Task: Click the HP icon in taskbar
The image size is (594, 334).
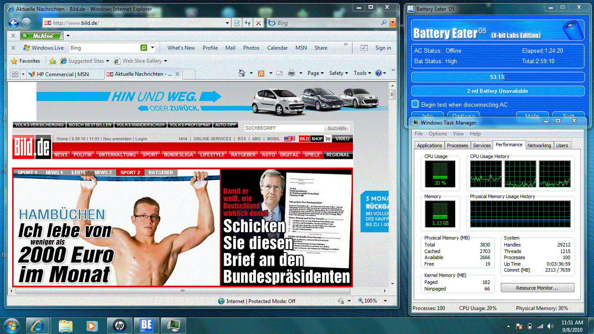Action: (119, 326)
